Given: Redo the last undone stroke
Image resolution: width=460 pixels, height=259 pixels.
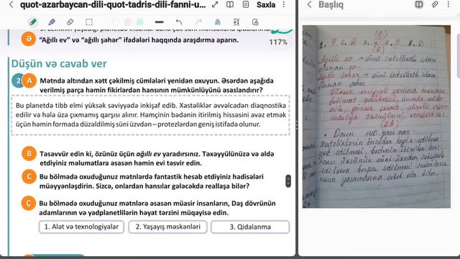Looking at the screenshot, I should coord(198,22).
